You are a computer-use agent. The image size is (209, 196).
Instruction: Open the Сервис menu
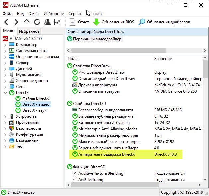75,14
